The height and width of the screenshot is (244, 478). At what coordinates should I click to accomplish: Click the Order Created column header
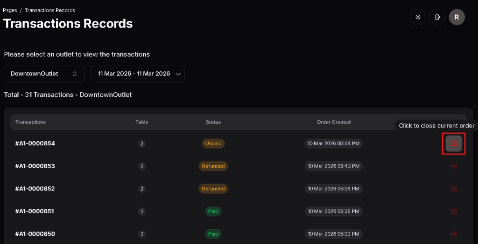coord(334,122)
